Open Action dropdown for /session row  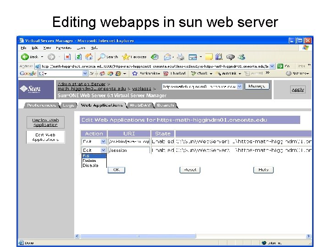(103, 150)
